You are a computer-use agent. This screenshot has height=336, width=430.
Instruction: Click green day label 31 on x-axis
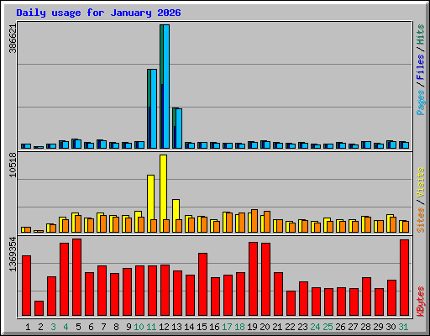403,327
